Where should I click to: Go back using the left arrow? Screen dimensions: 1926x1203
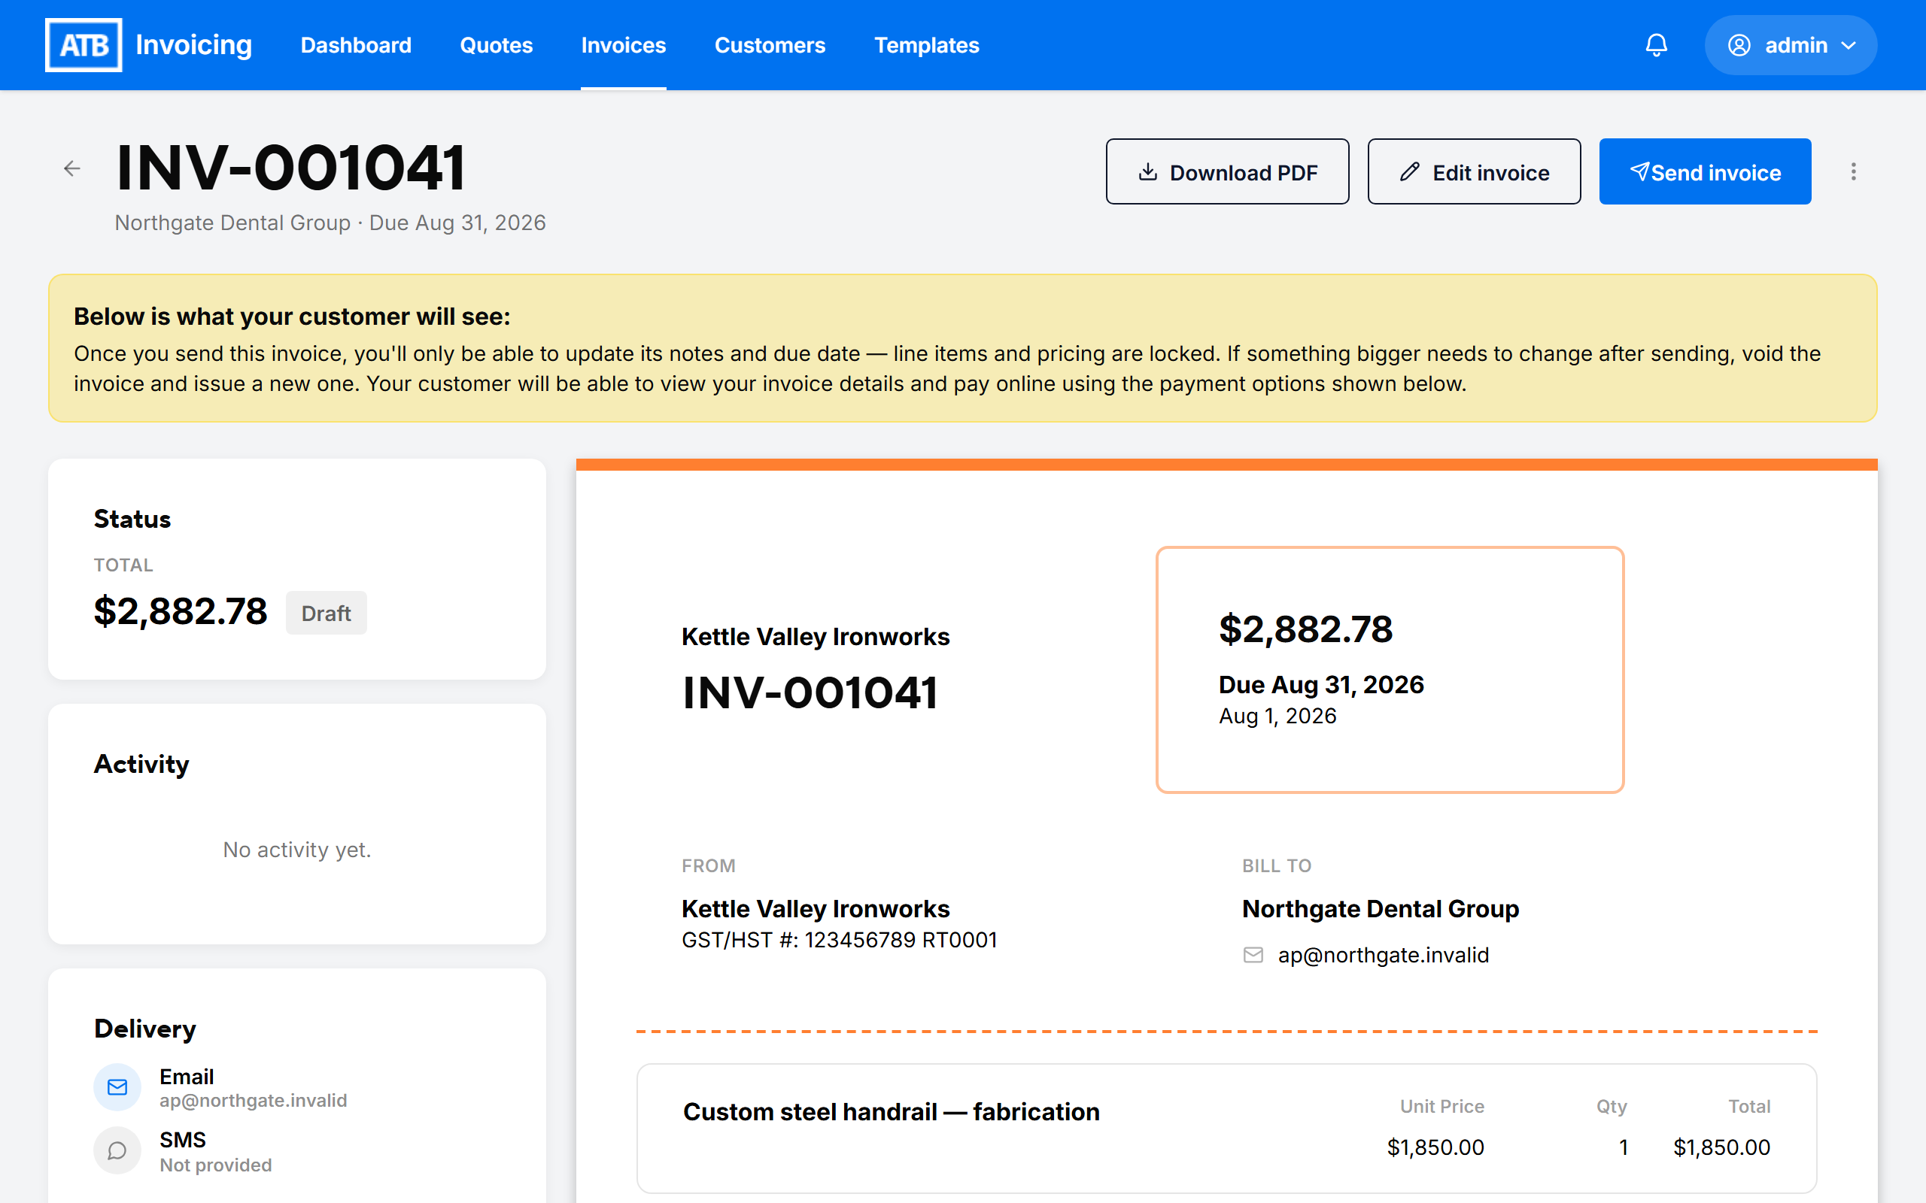[72, 168]
